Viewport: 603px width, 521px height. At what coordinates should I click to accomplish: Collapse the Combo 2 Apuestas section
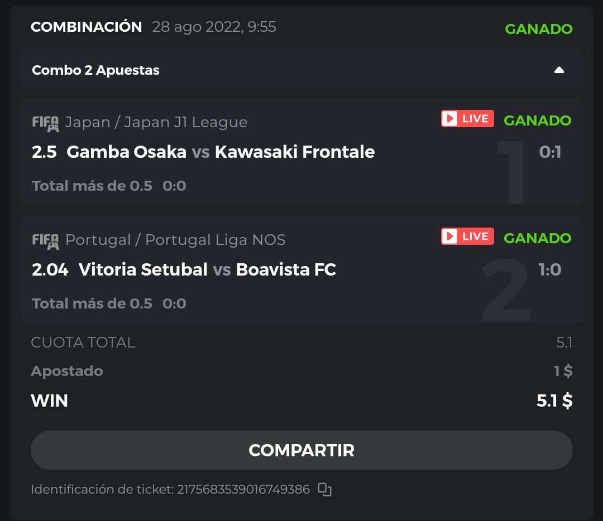559,70
